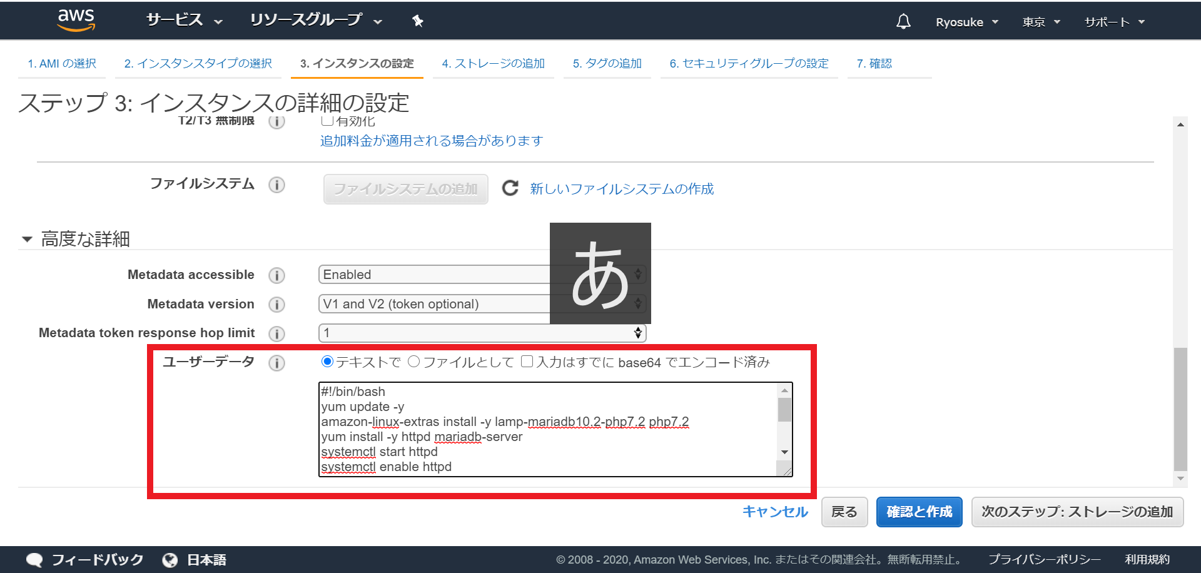Click ファイルシステムの追加 button
1201x573 pixels.
(x=405, y=189)
